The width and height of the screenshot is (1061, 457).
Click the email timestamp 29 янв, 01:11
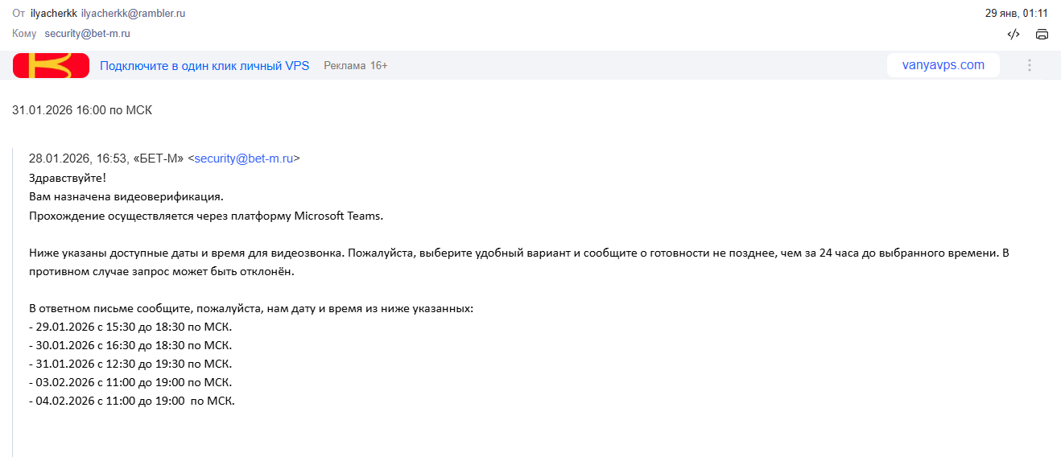tap(1016, 14)
